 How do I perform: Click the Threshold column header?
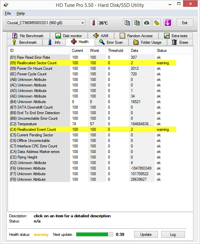[117, 51]
